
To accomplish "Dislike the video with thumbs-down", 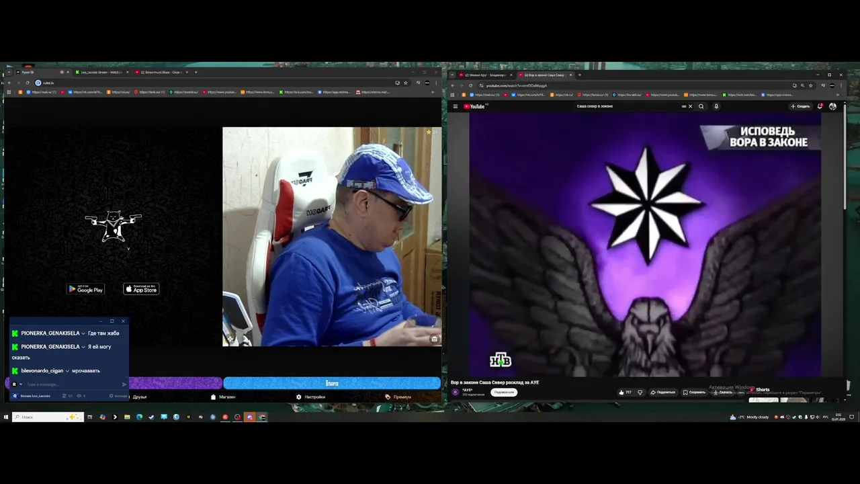I will click(640, 392).
